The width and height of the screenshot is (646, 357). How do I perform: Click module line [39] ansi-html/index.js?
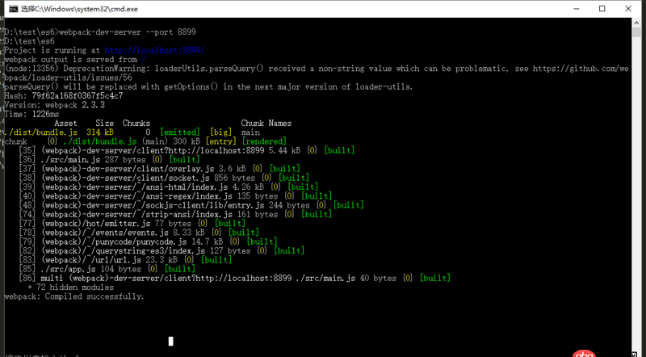point(169,187)
